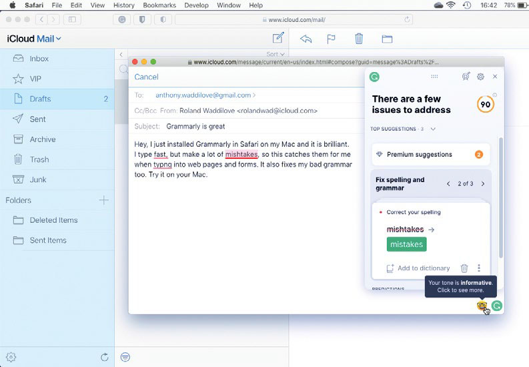Screen dimensions: 529x367
Task: Select the VIP mailbox
Action: (57, 79)
